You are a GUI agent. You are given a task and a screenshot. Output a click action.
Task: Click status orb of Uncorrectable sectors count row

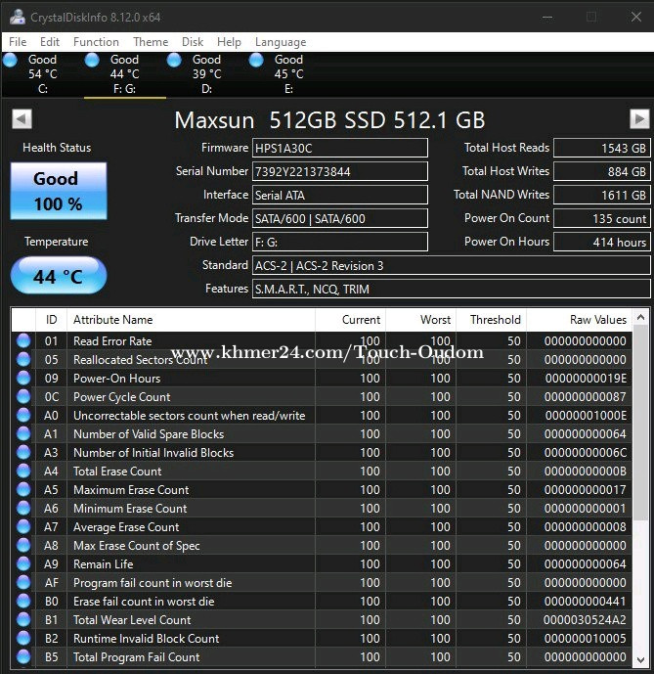pyautogui.click(x=23, y=415)
